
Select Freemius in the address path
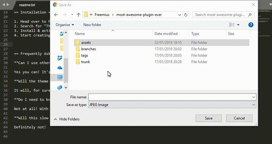coord(102,15)
